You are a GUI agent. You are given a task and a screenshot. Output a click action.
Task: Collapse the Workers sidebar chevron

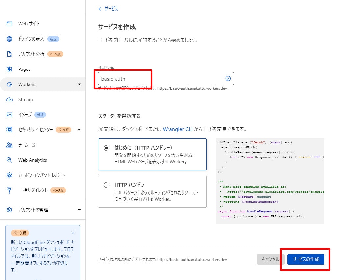click(79, 84)
